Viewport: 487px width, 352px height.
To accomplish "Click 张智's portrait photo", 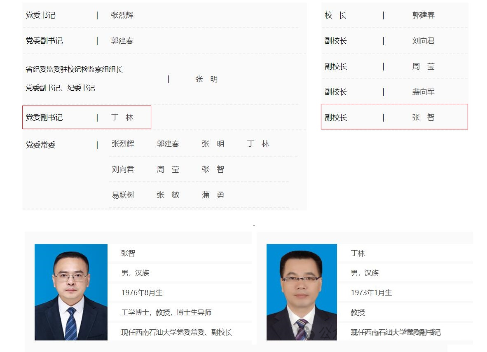I will (x=71, y=292).
